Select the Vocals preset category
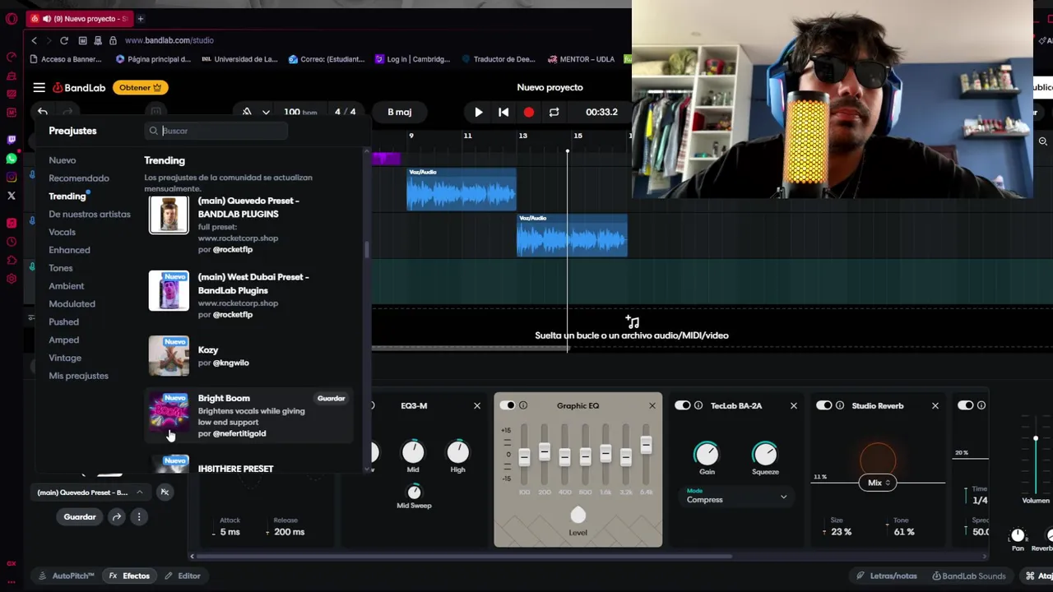 click(62, 232)
